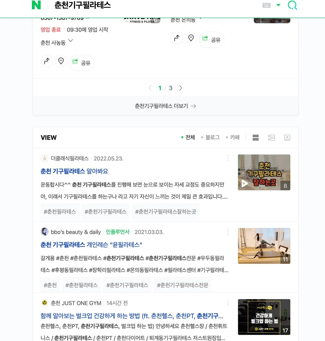
Task: Click the excerpt starting 운동합시다^^ 춘천 기구필라테스를
Action: (x=134, y=191)
